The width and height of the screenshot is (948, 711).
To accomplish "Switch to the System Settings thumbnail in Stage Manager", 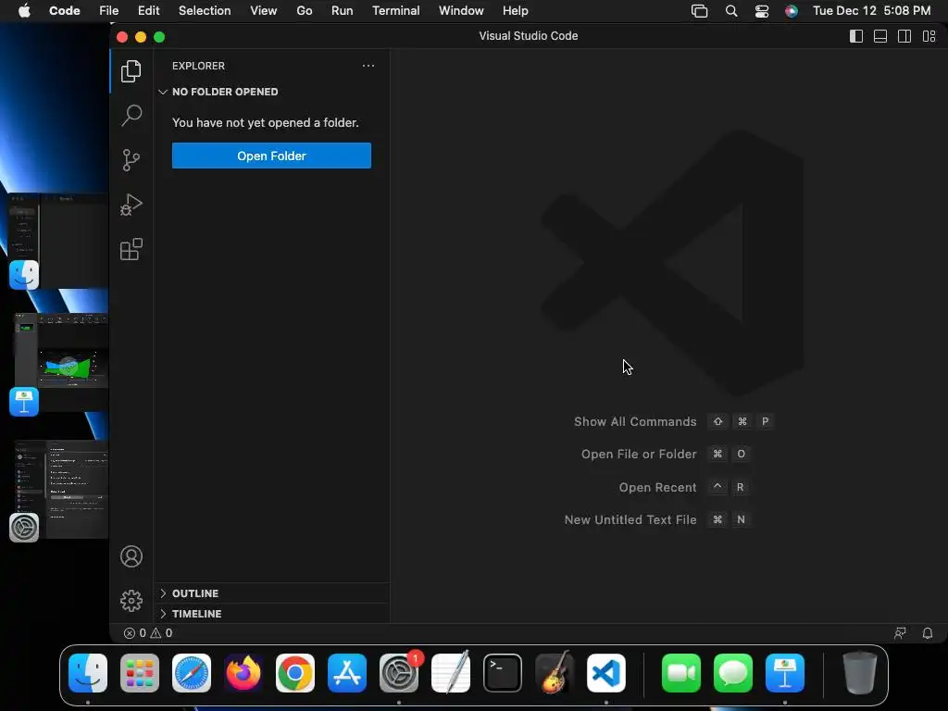I will [x=60, y=489].
